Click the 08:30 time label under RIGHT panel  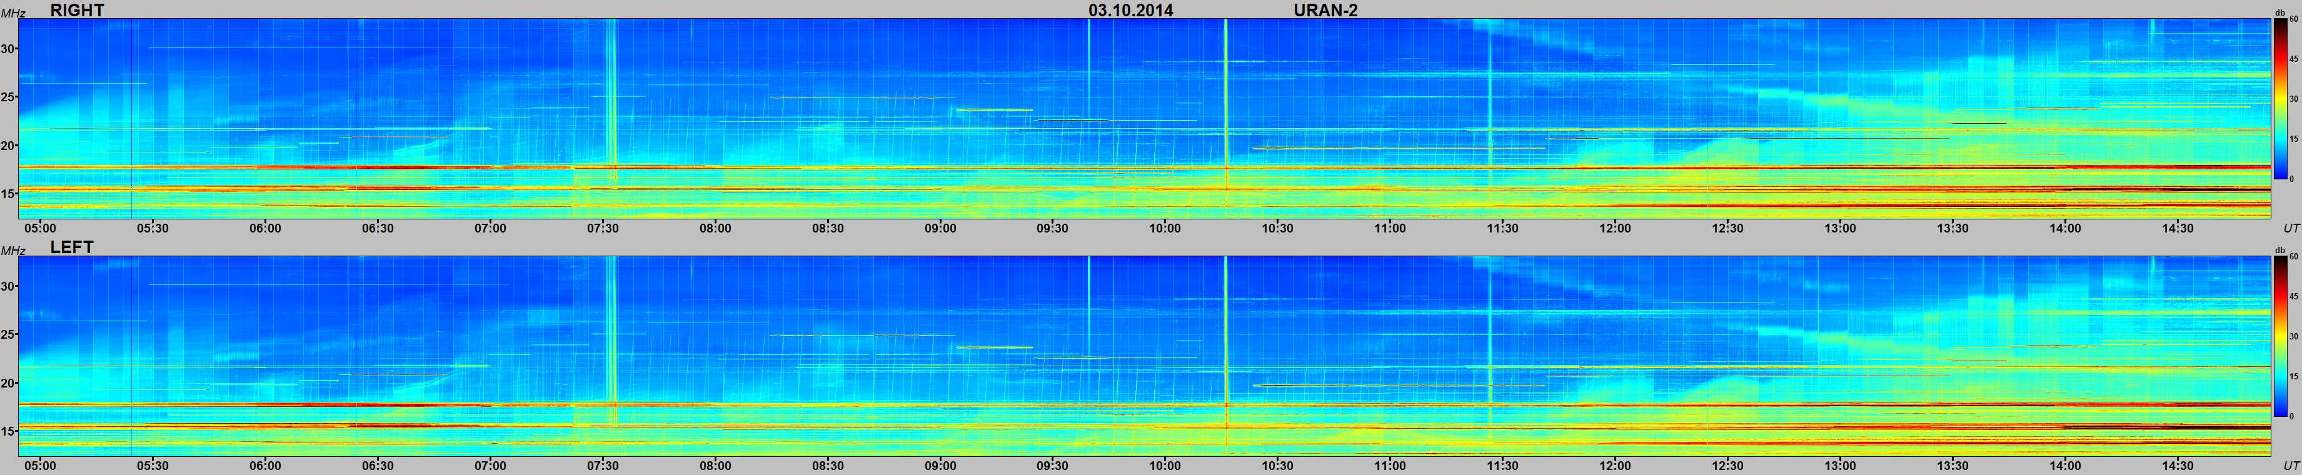click(828, 229)
